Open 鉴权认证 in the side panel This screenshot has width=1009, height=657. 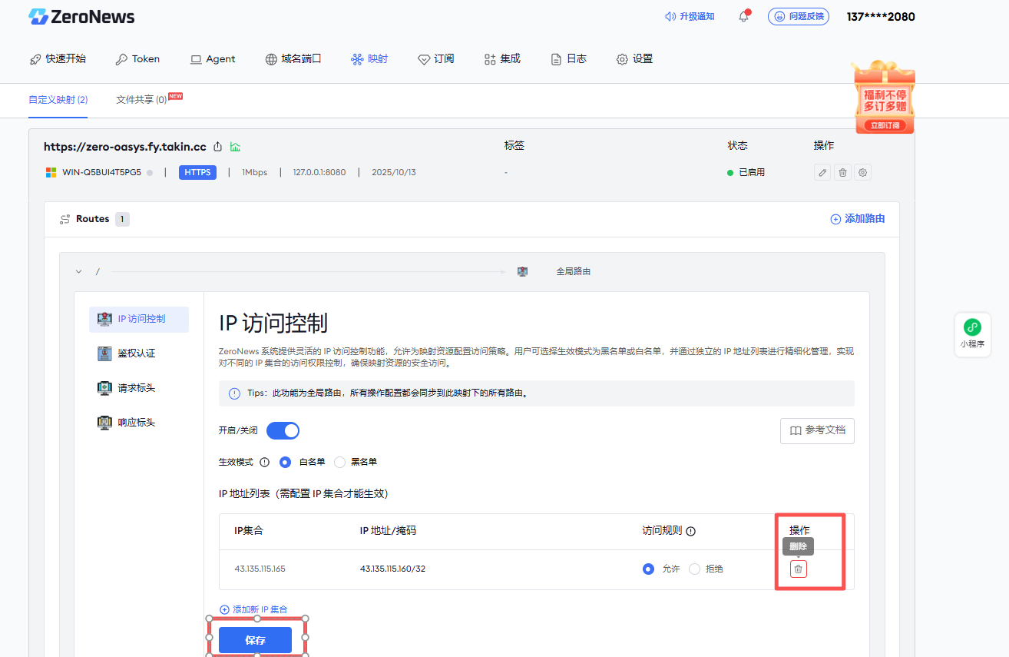(136, 353)
